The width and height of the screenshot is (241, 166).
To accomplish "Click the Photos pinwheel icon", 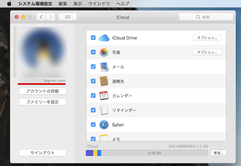I will 104,52.
